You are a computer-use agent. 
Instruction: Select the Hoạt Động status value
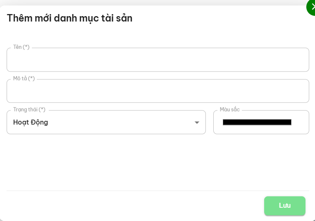coord(31,123)
